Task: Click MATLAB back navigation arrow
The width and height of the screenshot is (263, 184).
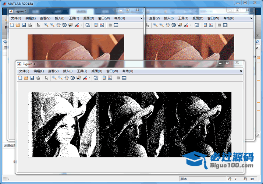Action: point(5,42)
